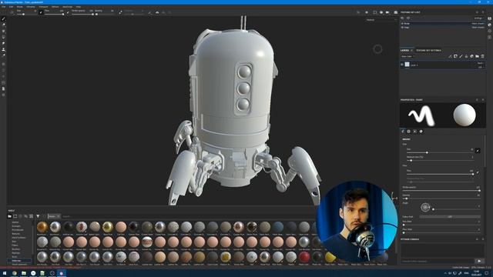Select the first gold metallic material thumbnail
This screenshot has width=493, height=277.
pyautogui.click(x=42, y=227)
